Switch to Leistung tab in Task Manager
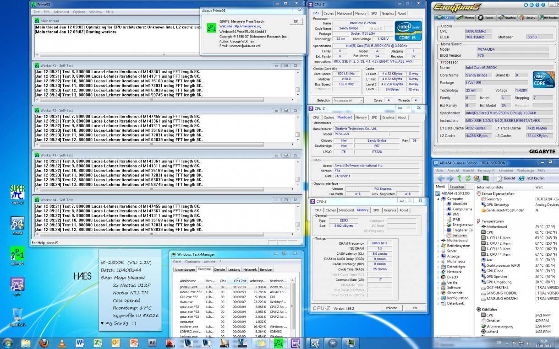 click(x=234, y=269)
